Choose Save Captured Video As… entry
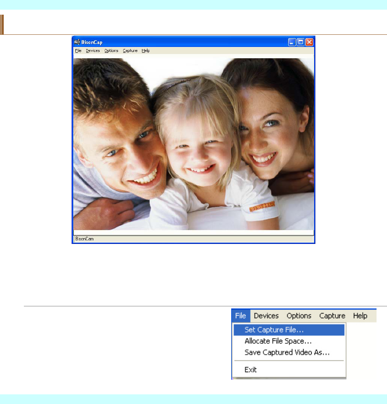This screenshot has width=387, height=404. [289, 352]
